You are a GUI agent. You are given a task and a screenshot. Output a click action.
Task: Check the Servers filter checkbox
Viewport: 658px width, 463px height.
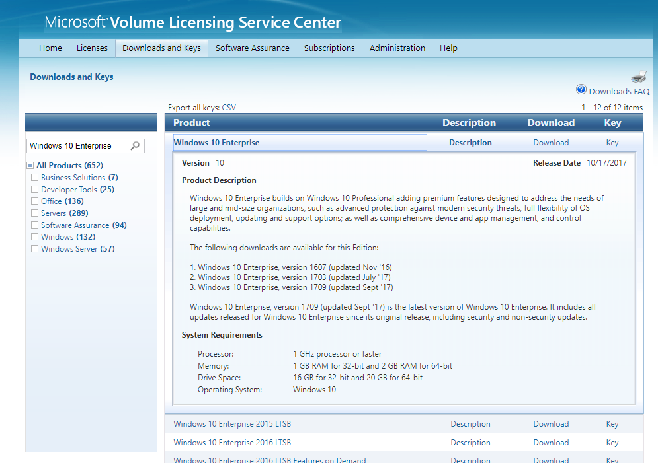(x=35, y=213)
